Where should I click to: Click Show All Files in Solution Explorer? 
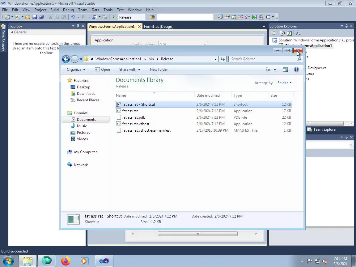pos(282,33)
